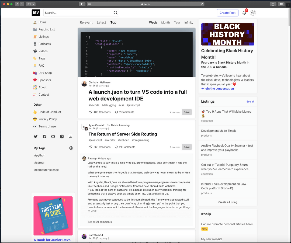Switch to the Latest feed tab
This screenshot has height=243, width=291.
pyautogui.click(x=101, y=22)
